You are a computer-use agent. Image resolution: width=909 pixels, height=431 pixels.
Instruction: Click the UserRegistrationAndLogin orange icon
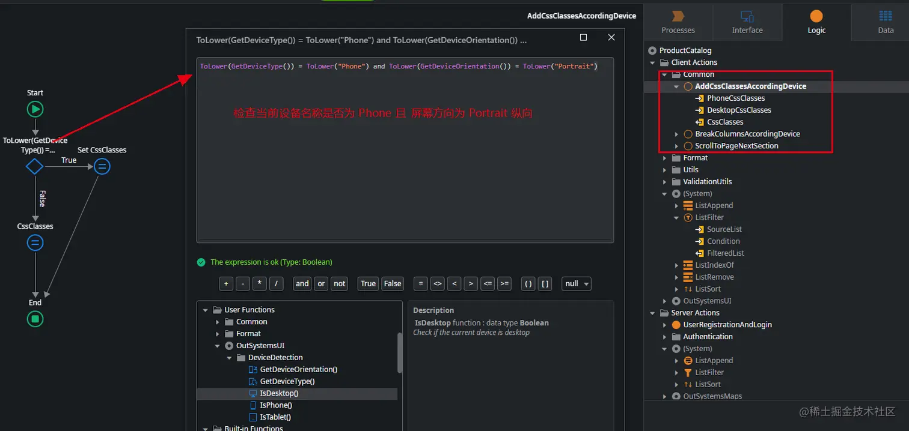click(x=676, y=325)
